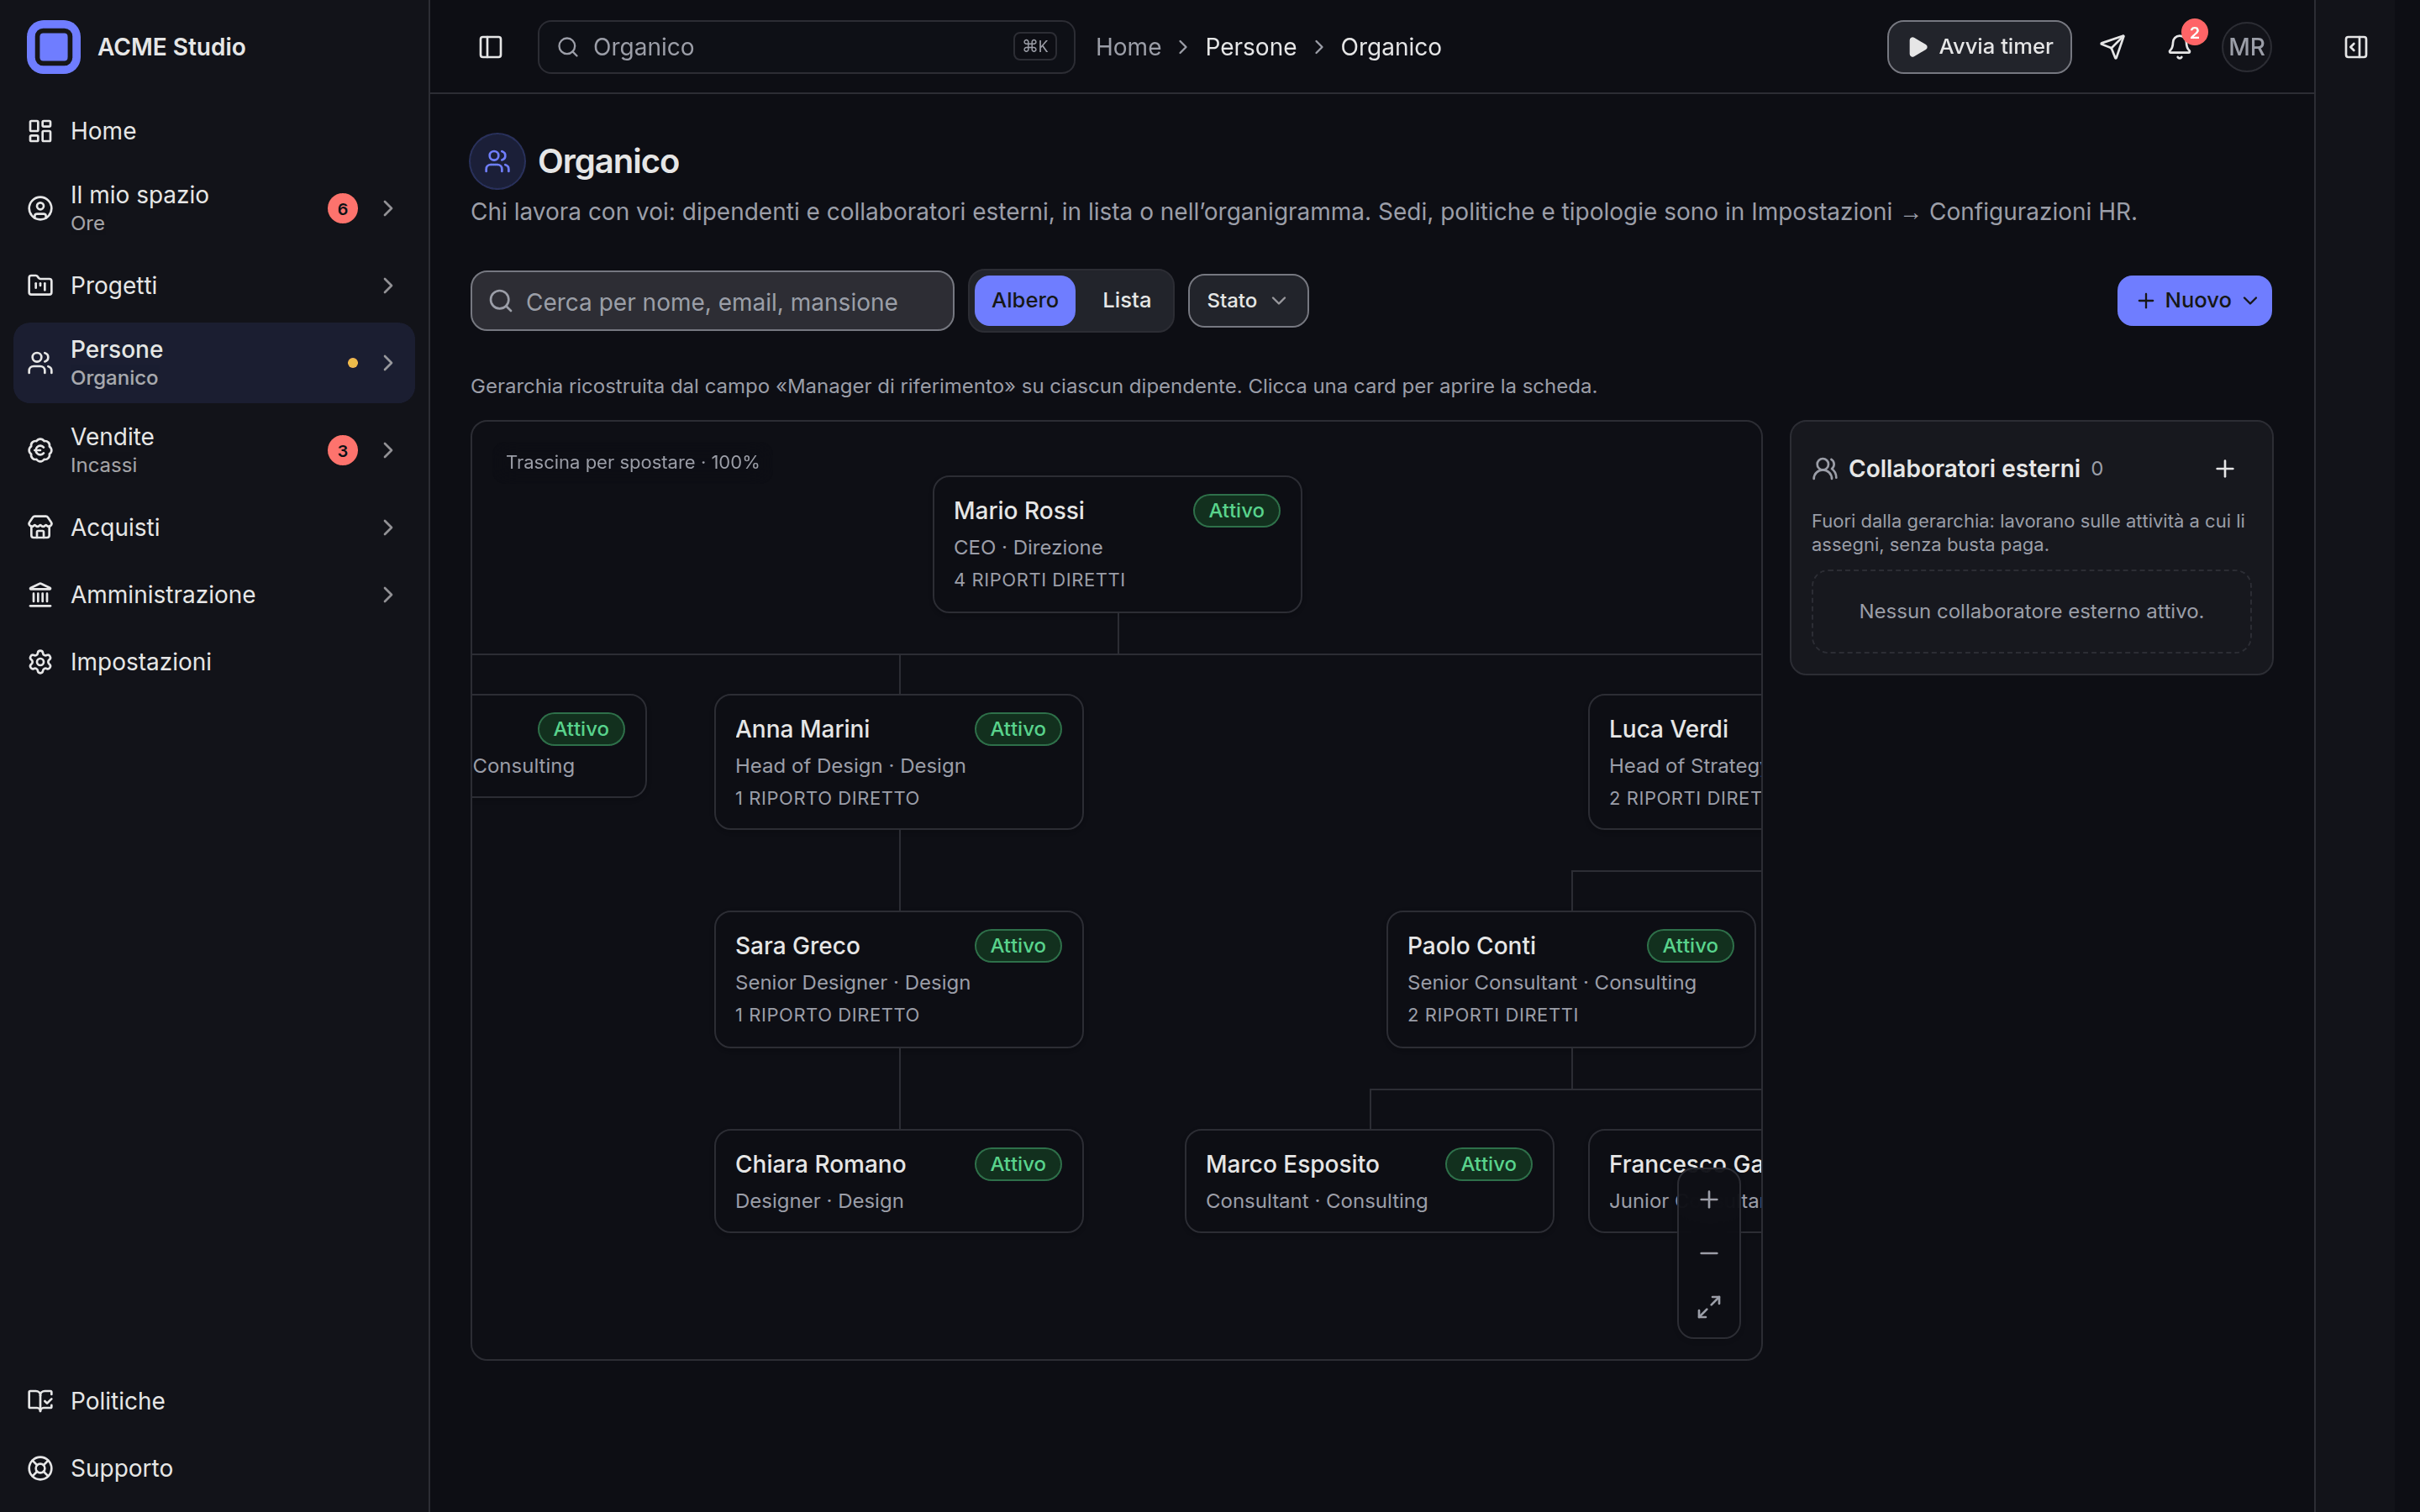
Task: Open Luca Verdi's card
Action: 1675,762
